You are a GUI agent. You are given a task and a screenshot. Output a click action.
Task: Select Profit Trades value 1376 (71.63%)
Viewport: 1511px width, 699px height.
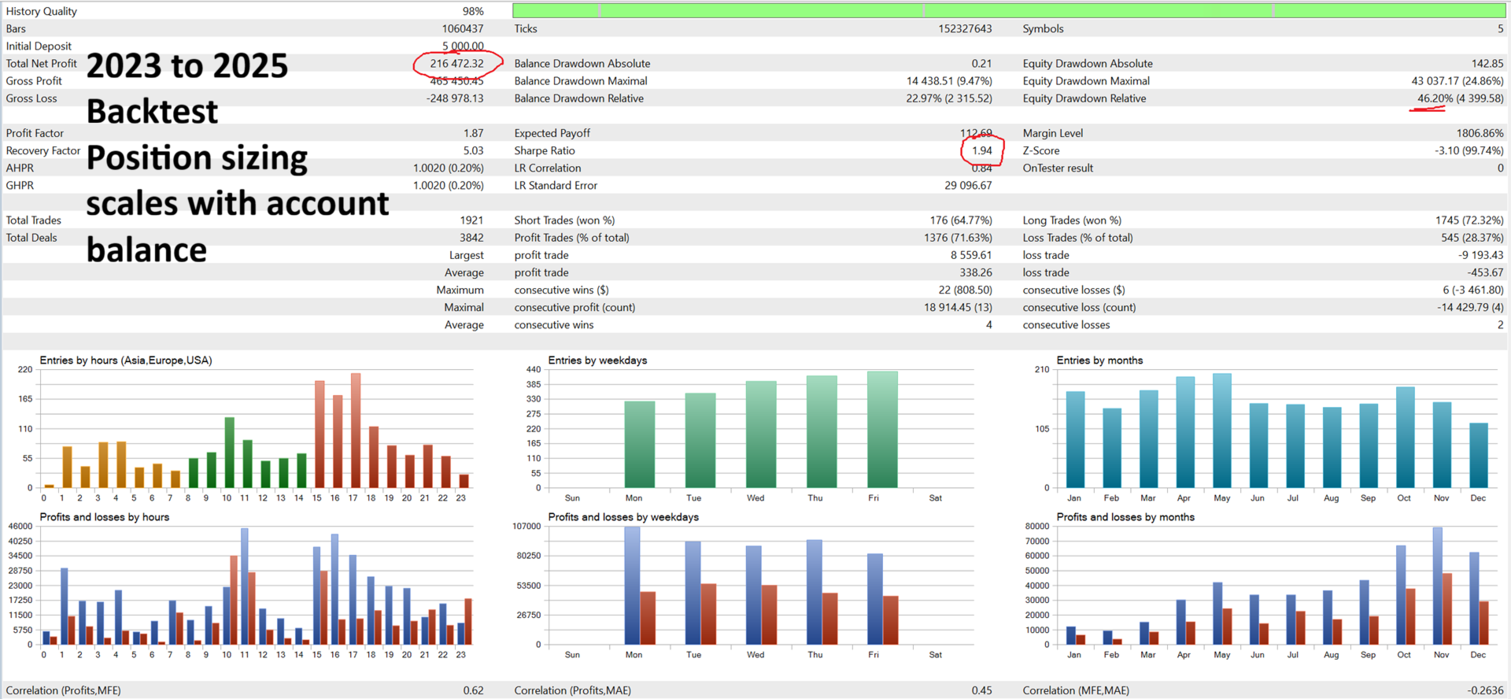[958, 238]
